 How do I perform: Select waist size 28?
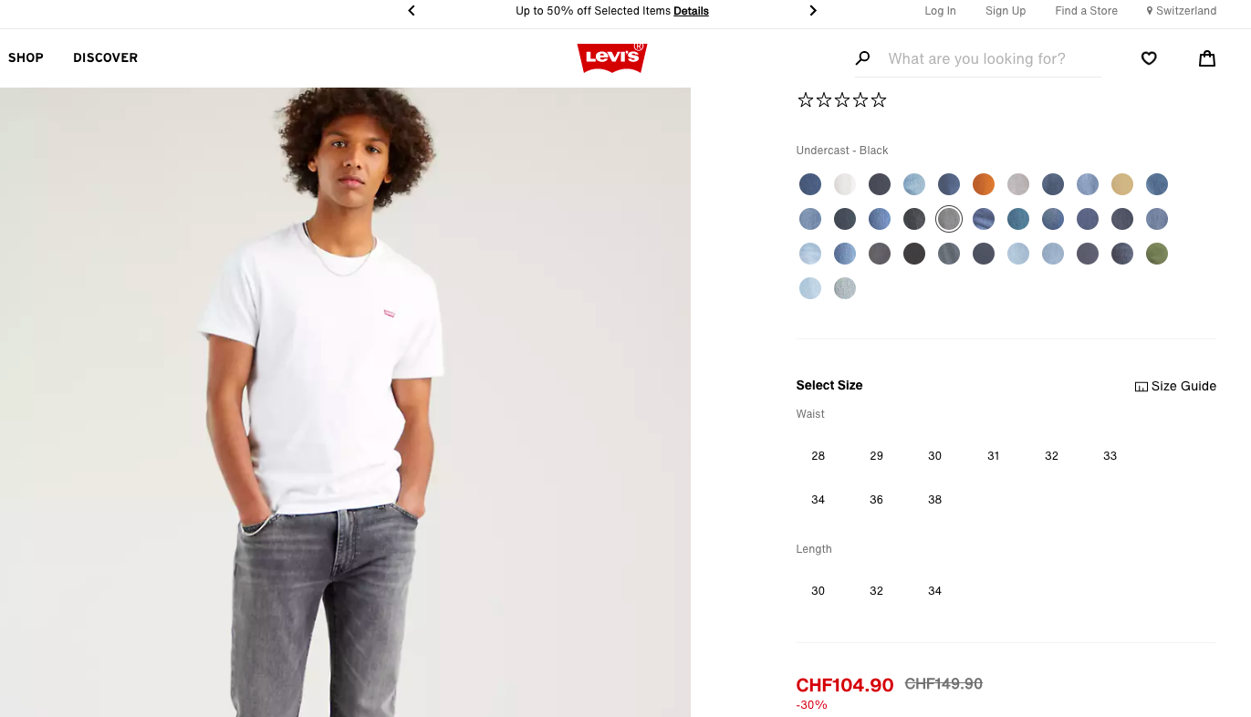pos(818,455)
